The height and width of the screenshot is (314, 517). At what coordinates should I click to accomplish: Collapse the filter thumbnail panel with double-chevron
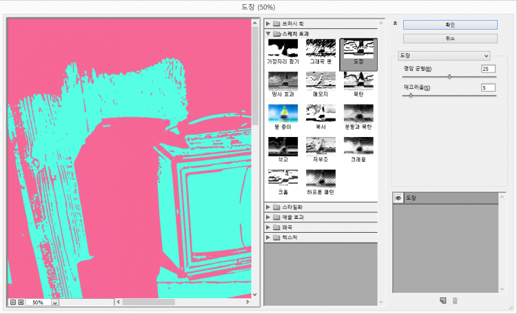coord(394,23)
